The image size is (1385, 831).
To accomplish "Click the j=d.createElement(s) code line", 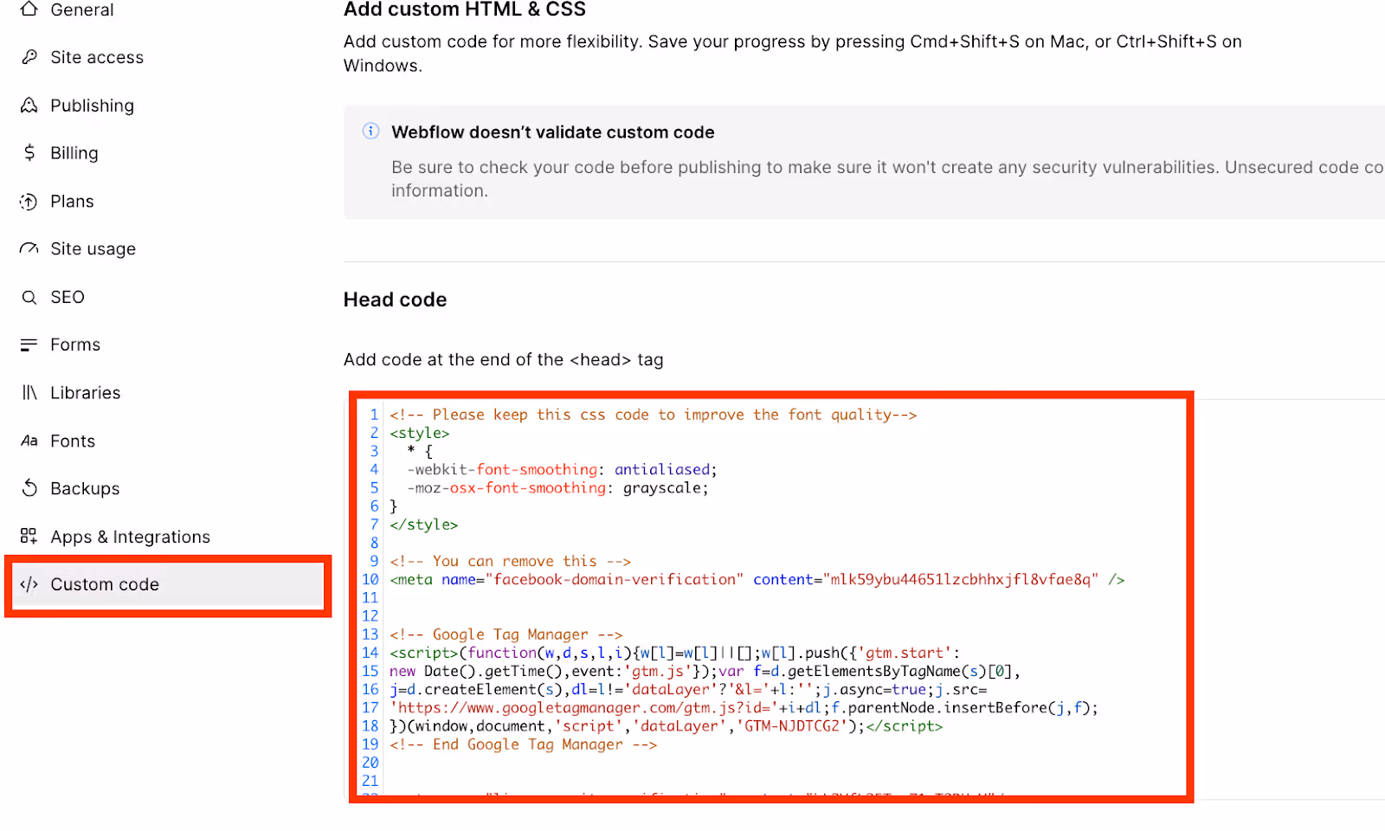I will tap(688, 690).
